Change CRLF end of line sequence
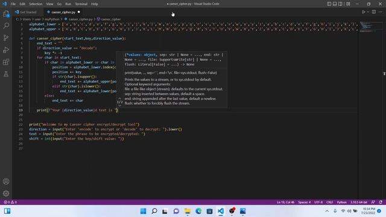 (329, 202)
